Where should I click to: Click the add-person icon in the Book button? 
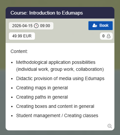pos(95,25)
